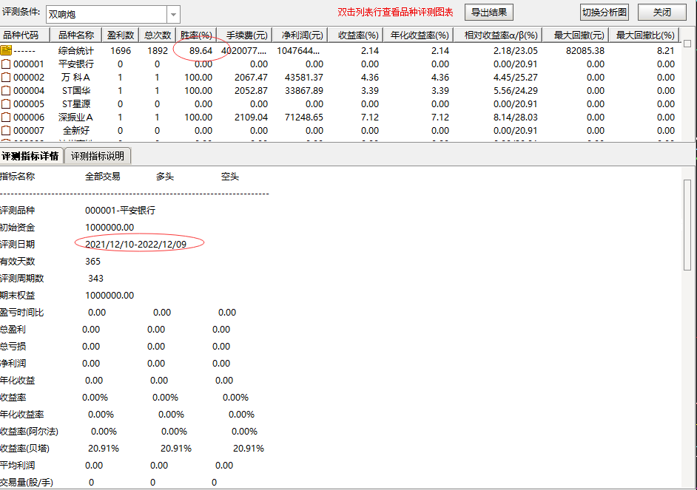The height and width of the screenshot is (490, 697).
Task: Select the 平安银行 stock name cell
Action: pyautogui.click(x=76, y=64)
